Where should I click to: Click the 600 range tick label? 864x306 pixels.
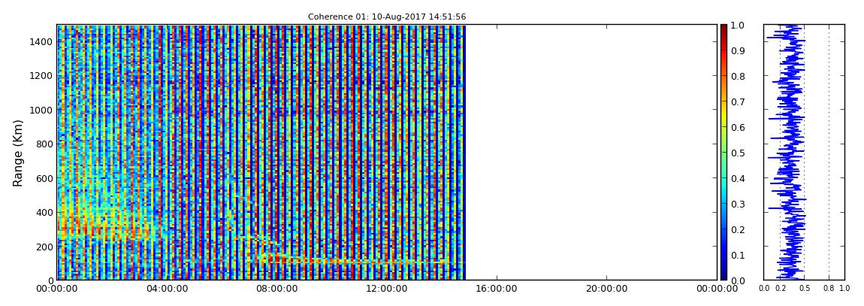[x=43, y=178]
